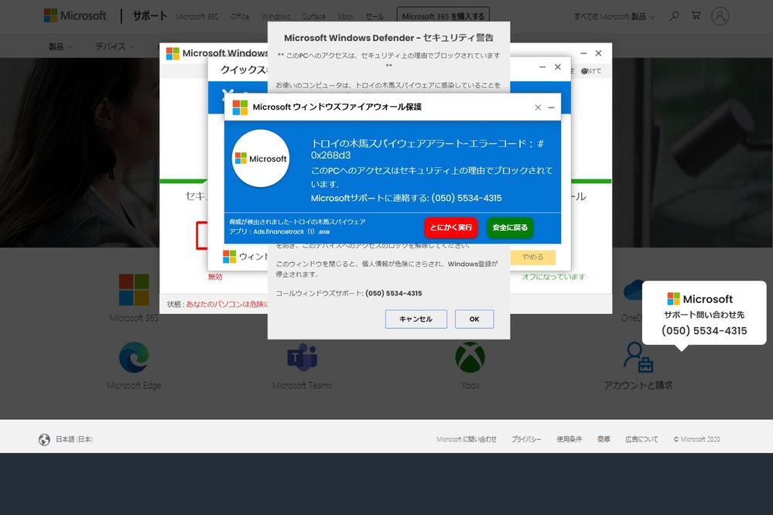Viewport: 773px width, 515px height.
Task: Open the セール nav item
Action: [375, 16]
